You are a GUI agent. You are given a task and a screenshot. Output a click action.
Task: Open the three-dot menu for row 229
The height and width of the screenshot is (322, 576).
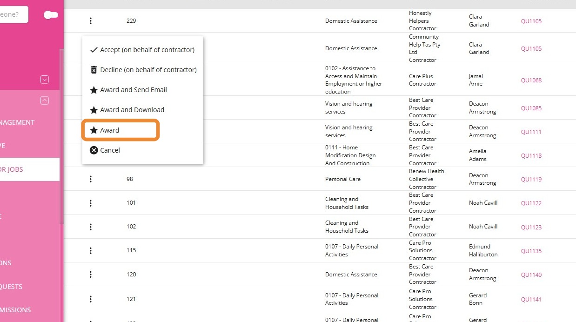tap(91, 21)
